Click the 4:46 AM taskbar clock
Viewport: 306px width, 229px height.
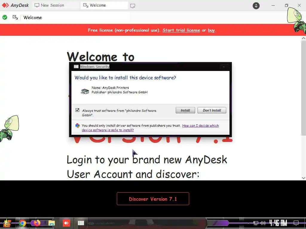[x=278, y=223]
